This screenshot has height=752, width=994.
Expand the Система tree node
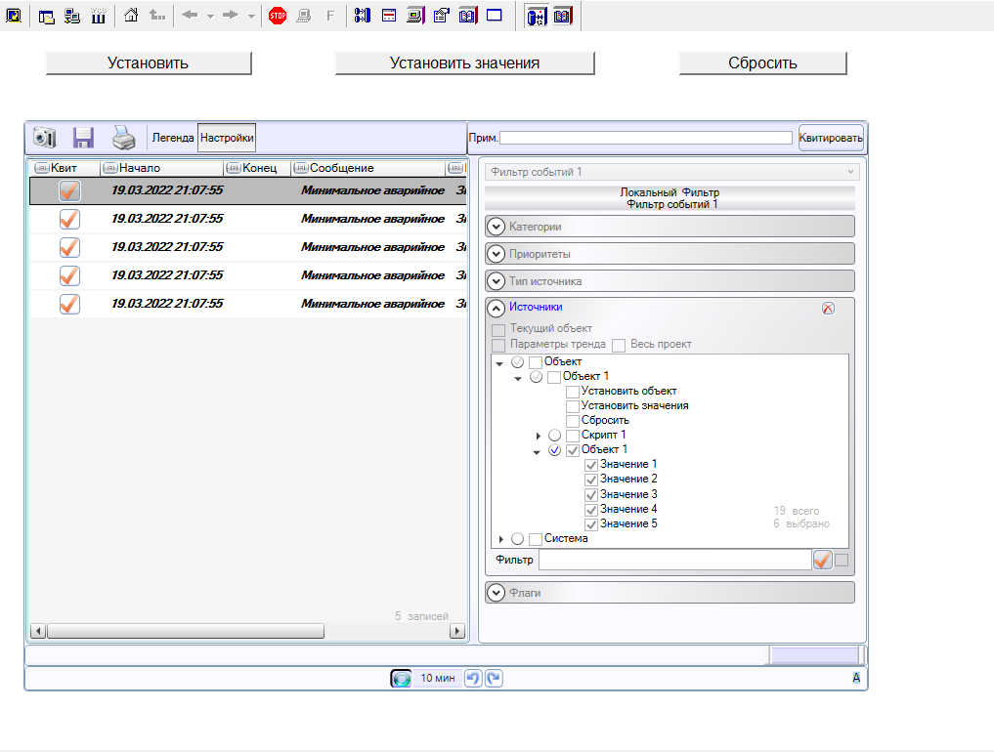pos(500,539)
